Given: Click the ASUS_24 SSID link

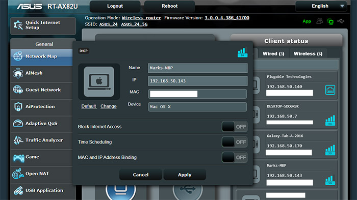Looking at the screenshot, I should 108,24.
